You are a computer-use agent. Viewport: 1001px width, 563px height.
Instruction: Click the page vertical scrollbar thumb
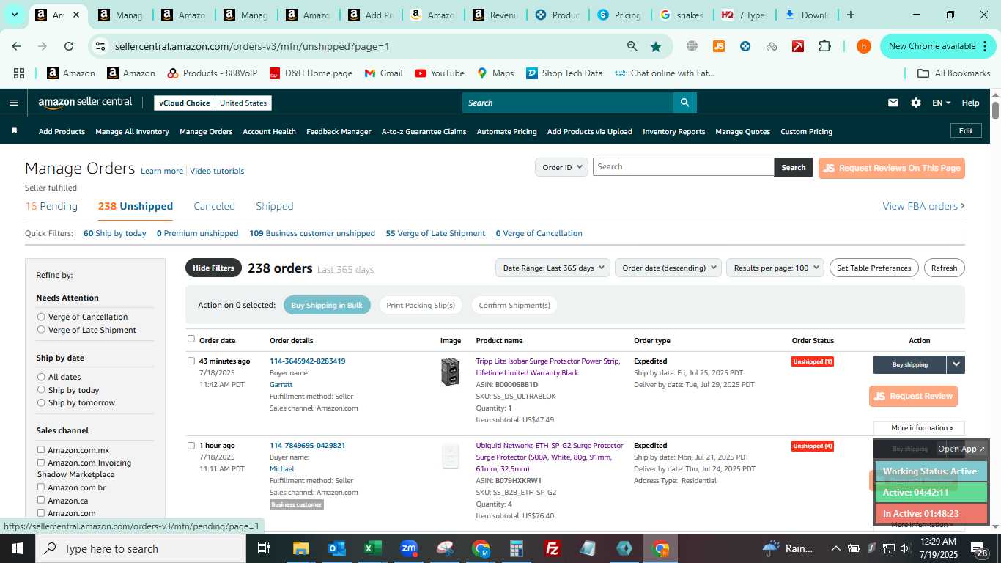(995, 110)
